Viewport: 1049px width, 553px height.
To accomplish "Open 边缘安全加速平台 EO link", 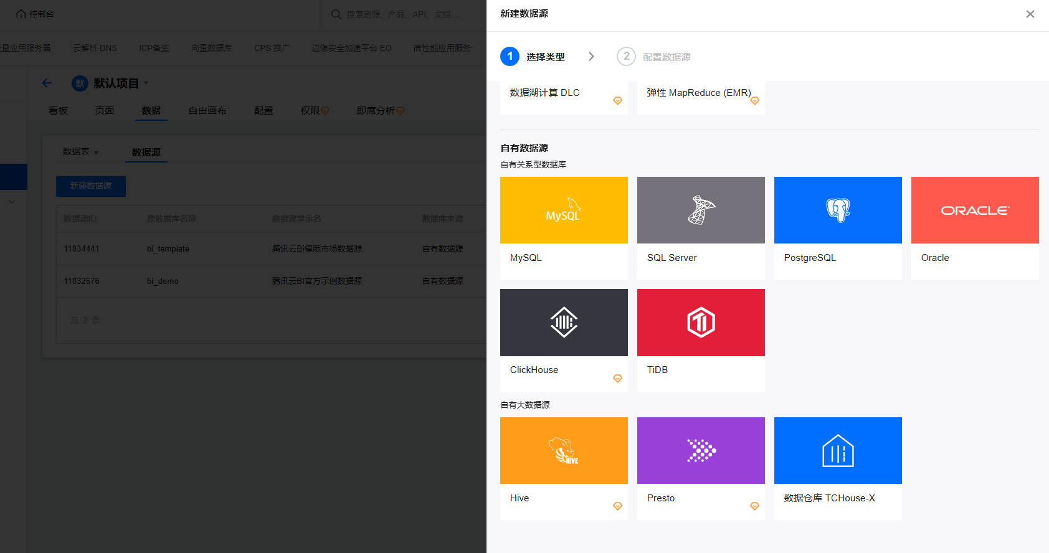I will [x=351, y=48].
